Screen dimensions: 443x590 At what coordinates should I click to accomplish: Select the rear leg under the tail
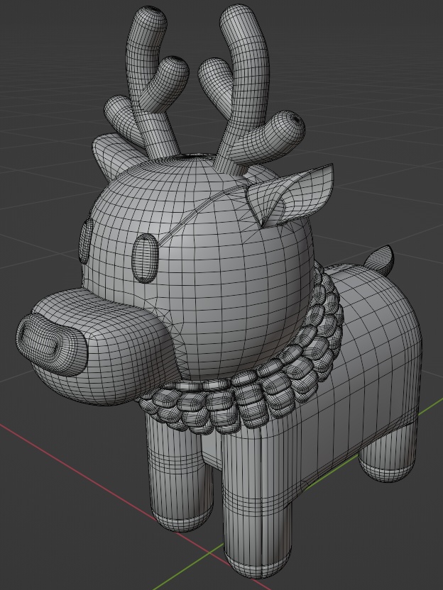pos(388,452)
